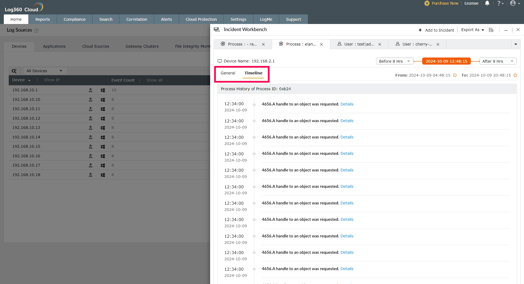Screen dimensions: 524x284
Task: Open the Gateway Clusters tab
Action: click(142, 46)
